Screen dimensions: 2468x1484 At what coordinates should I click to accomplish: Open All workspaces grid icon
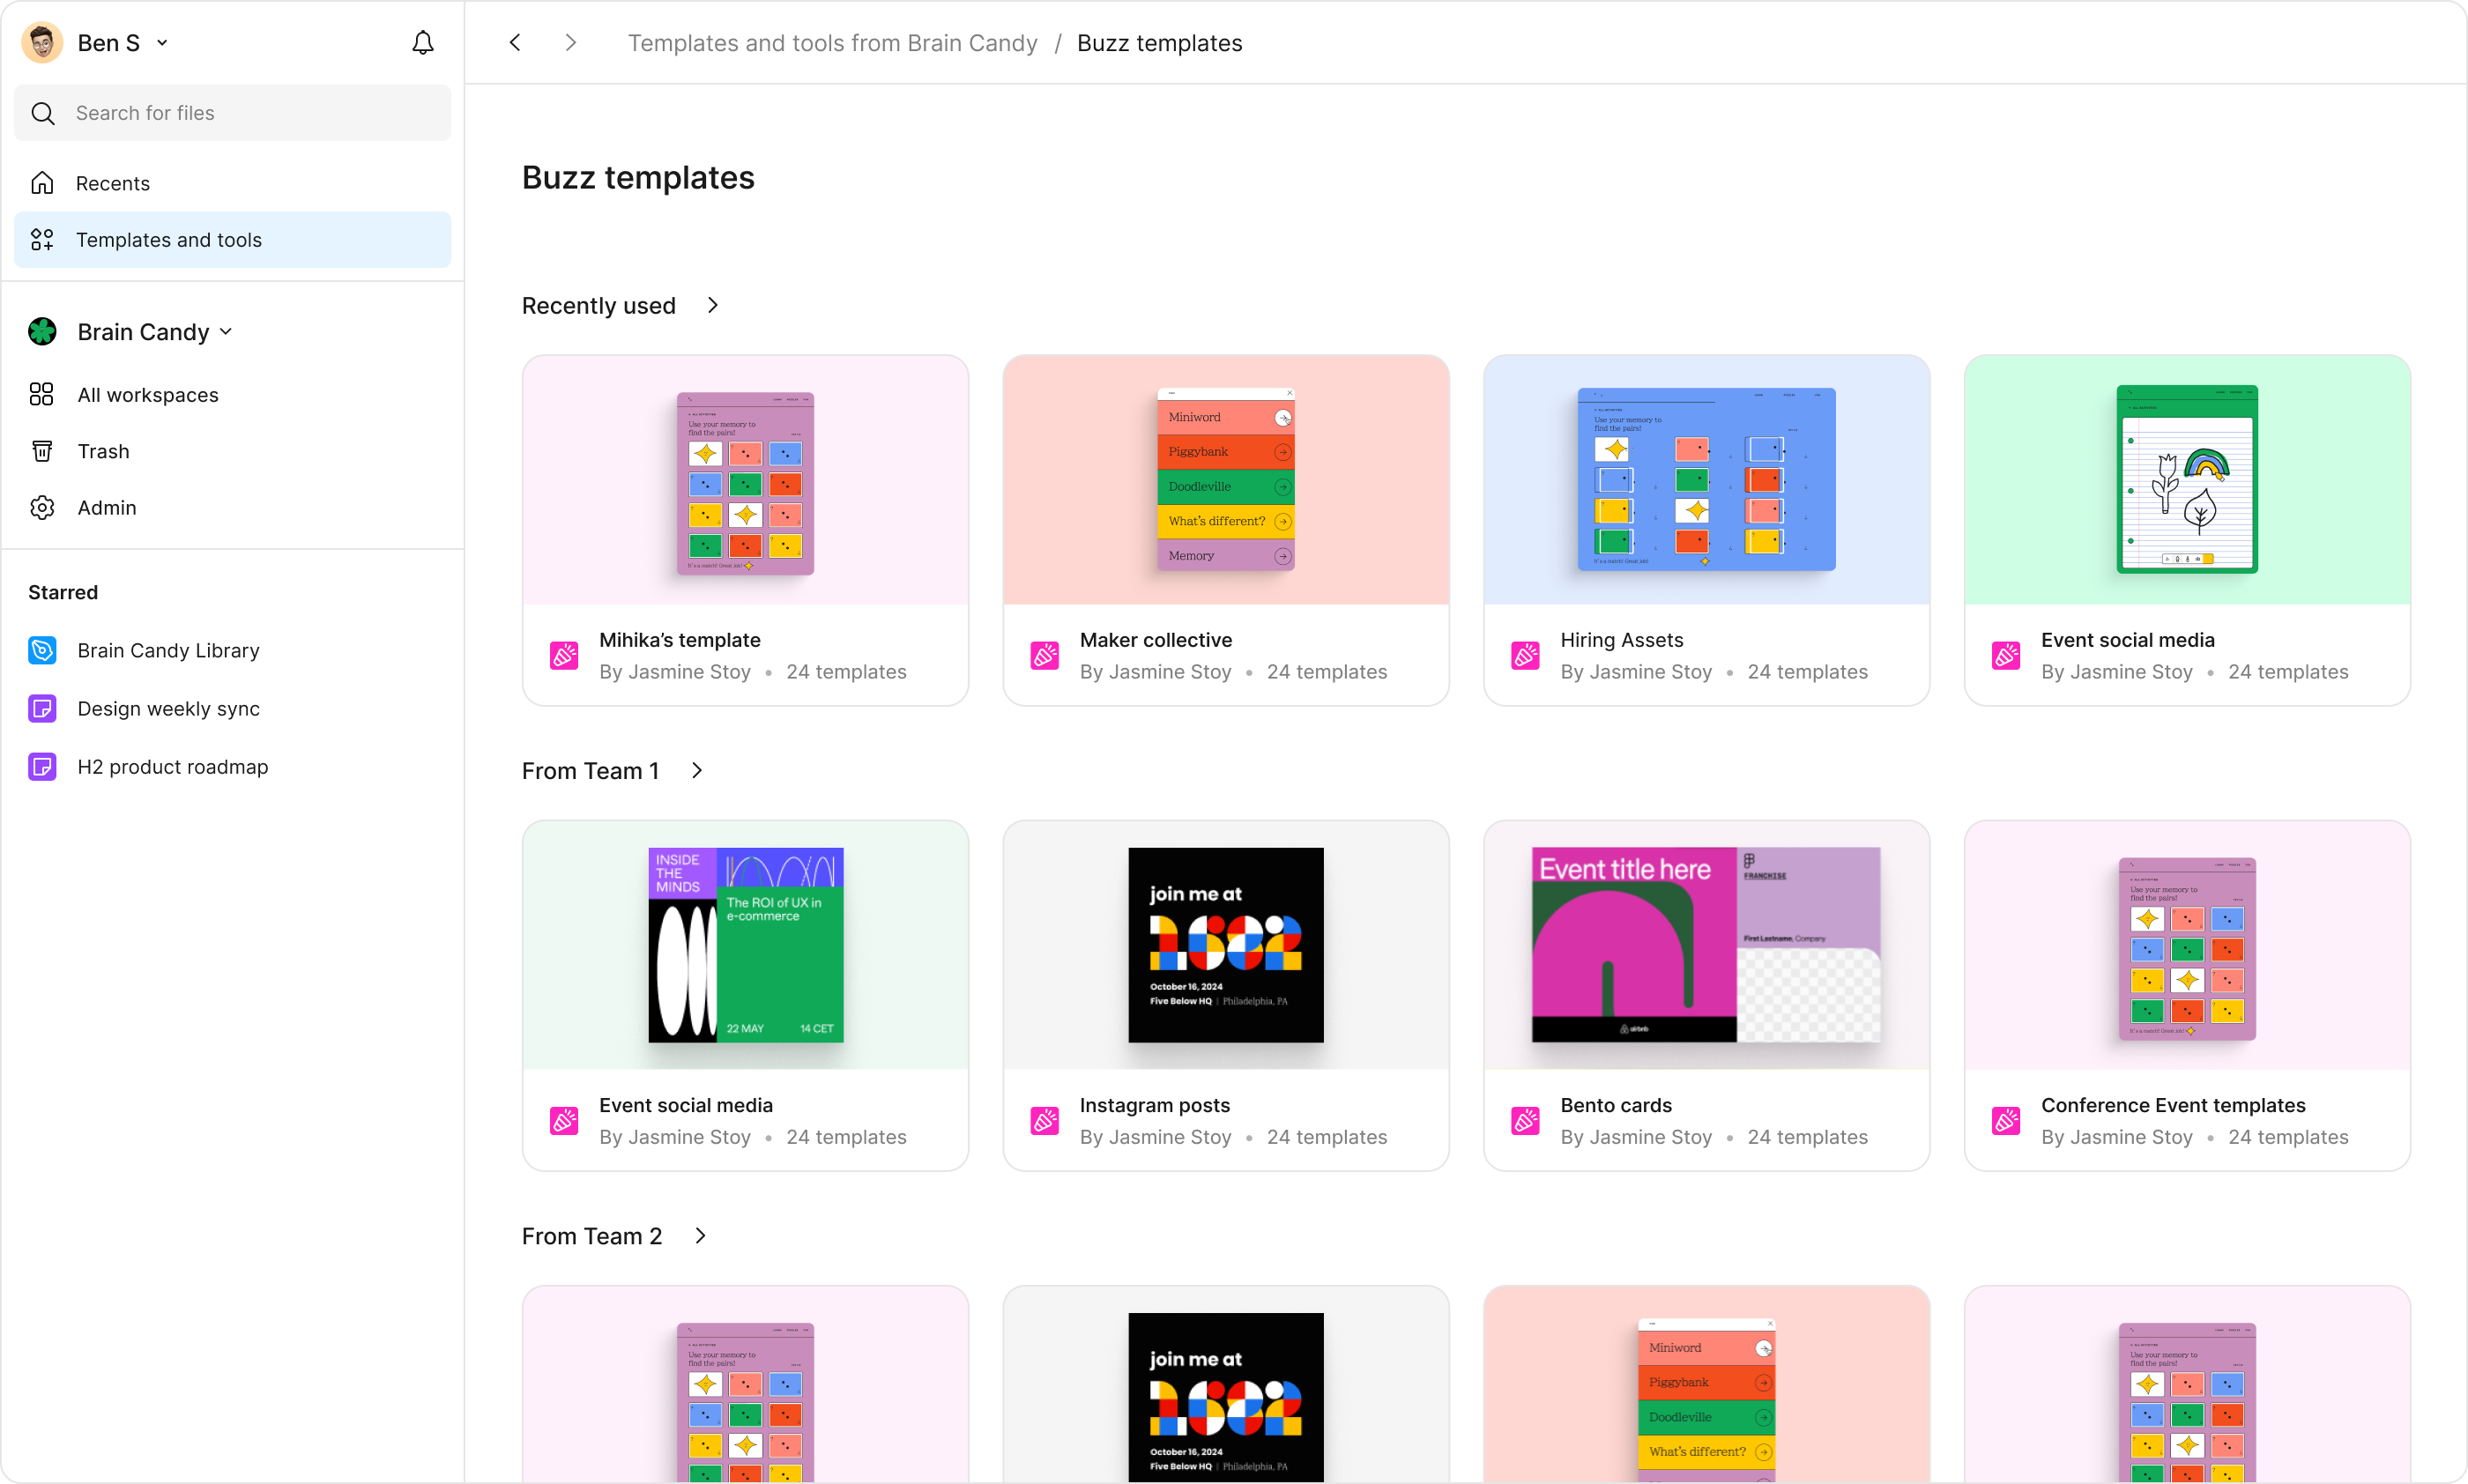42,394
